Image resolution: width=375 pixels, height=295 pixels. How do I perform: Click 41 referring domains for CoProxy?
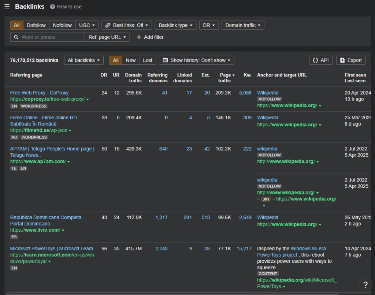165,93
